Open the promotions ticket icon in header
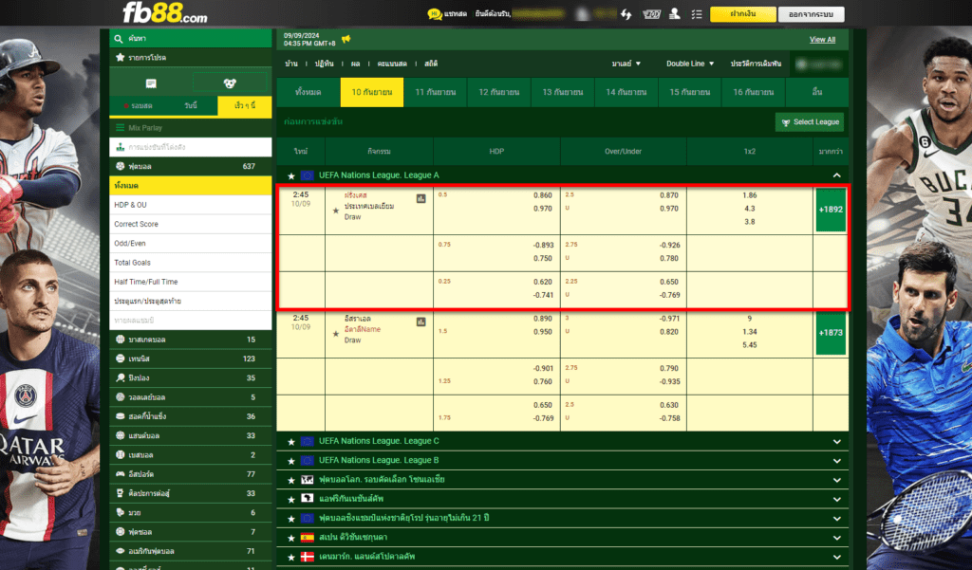This screenshot has width=972, height=570. pos(651,13)
